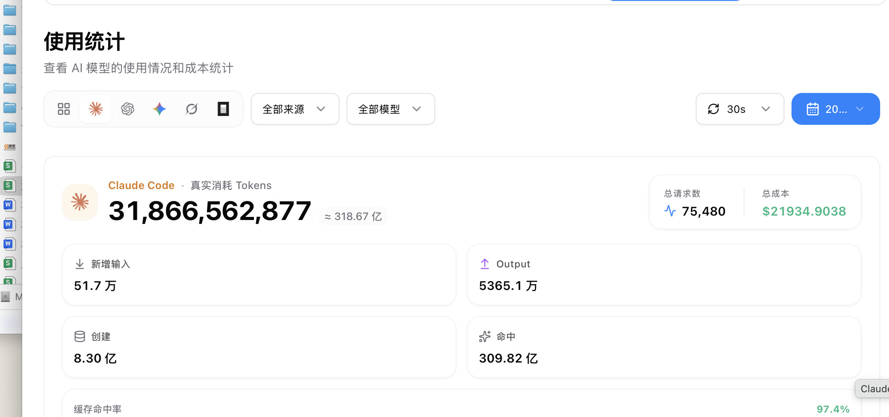Click the Output card label
Viewport: 889px width, 417px height.
coord(513,264)
